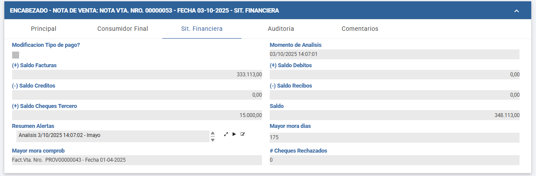Click the edit pencil icon for Resumen Alertas
The width and height of the screenshot is (536, 176).
pos(243,134)
